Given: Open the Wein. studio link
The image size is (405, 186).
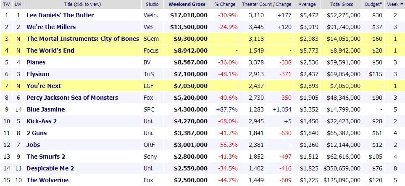Looking at the screenshot, I should point(151,15).
